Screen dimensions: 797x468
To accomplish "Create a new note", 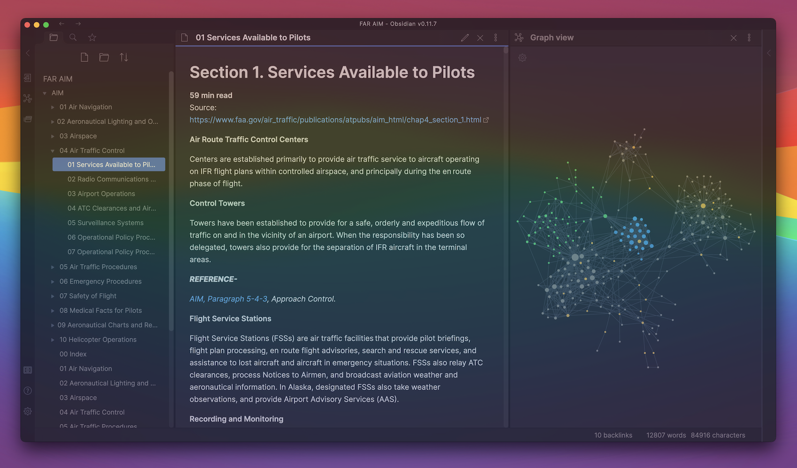I will 84,57.
